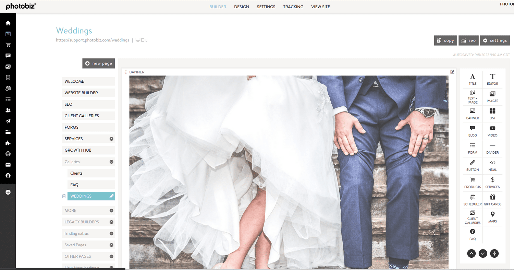Delete the WEDDINGS page via trash icon
Image resolution: width=514 pixels, height=270 pixels.
64,196
